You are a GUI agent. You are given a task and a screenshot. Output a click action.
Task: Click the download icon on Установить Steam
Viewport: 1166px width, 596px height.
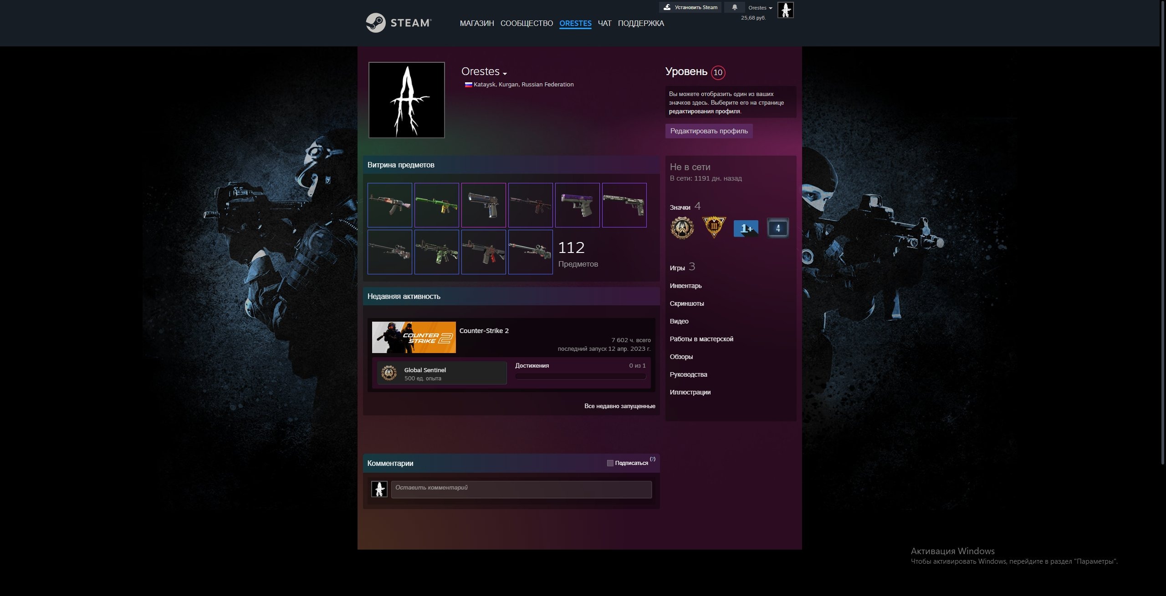667,7
